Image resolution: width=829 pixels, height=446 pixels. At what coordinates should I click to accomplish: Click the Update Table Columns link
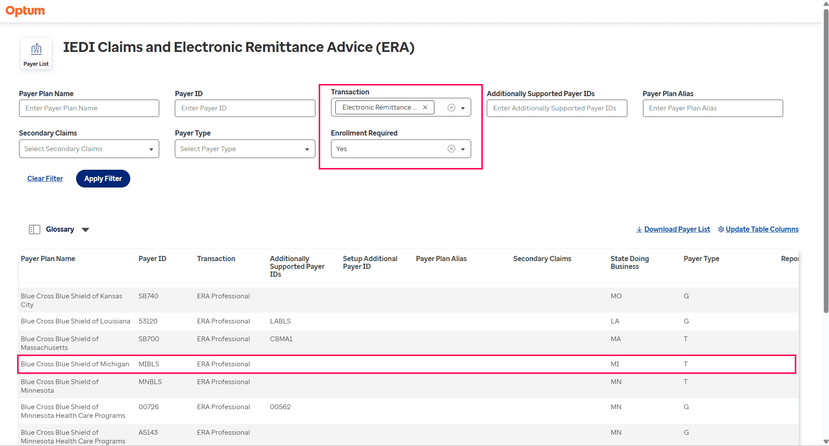point(762,229)
